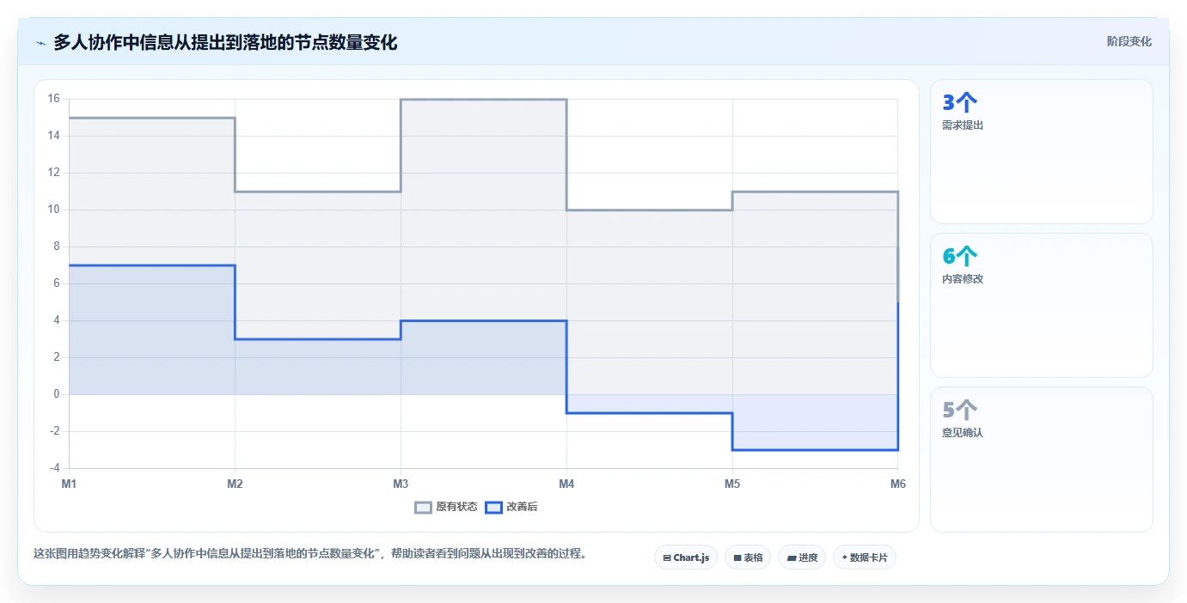Select the Chart.js tag chip
This screenshot has width=1187, height=603.
coord(686,557)
